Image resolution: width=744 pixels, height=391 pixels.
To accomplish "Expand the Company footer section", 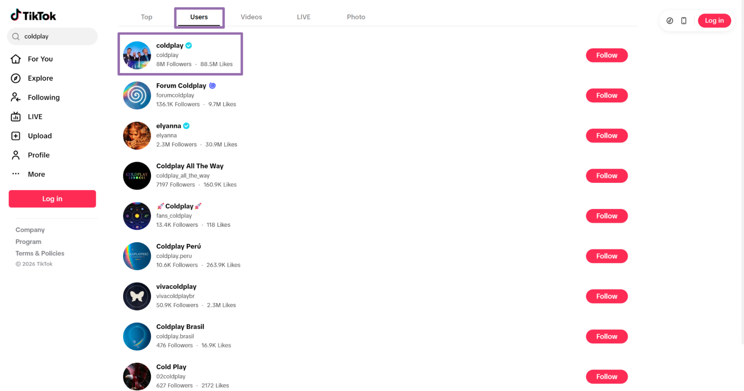I will pos(30,230).
